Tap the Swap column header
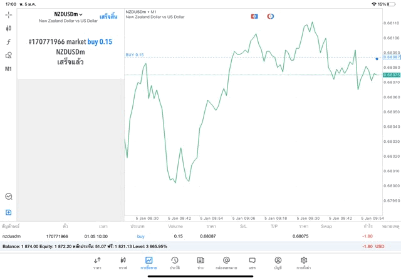The width and height of the screenshot is (401, 280). point(326,226)
